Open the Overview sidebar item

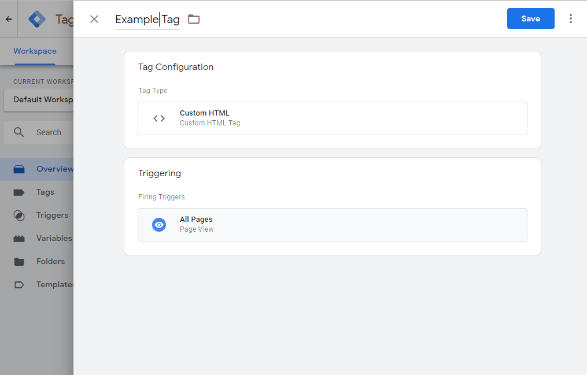click(54, 169)
